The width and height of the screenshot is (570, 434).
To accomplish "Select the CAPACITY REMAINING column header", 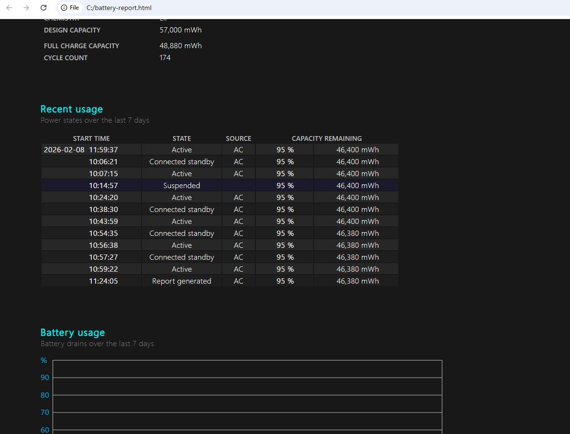I will 327,138.
